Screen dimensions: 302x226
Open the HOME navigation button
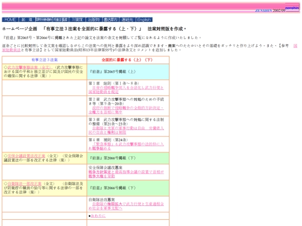coord(10,20)
